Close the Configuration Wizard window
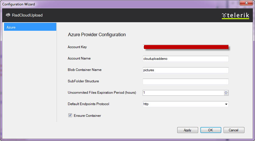255x141 pixels. [x=246, y=3]
